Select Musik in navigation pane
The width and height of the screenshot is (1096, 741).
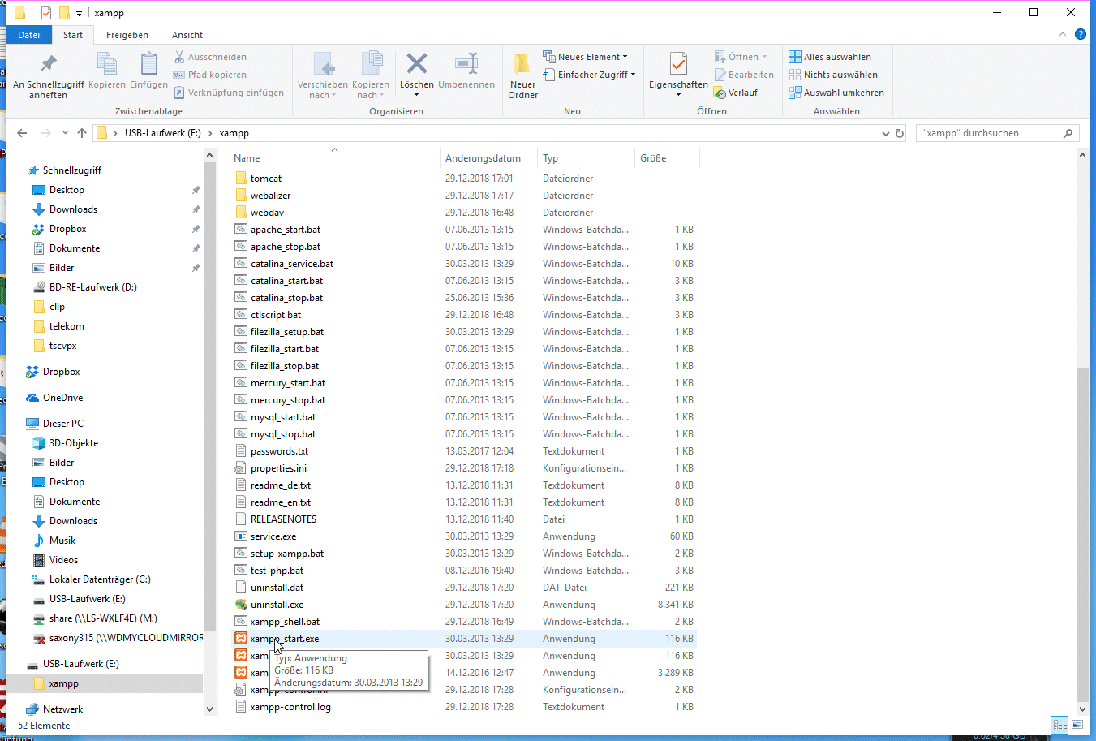[62, 541]
